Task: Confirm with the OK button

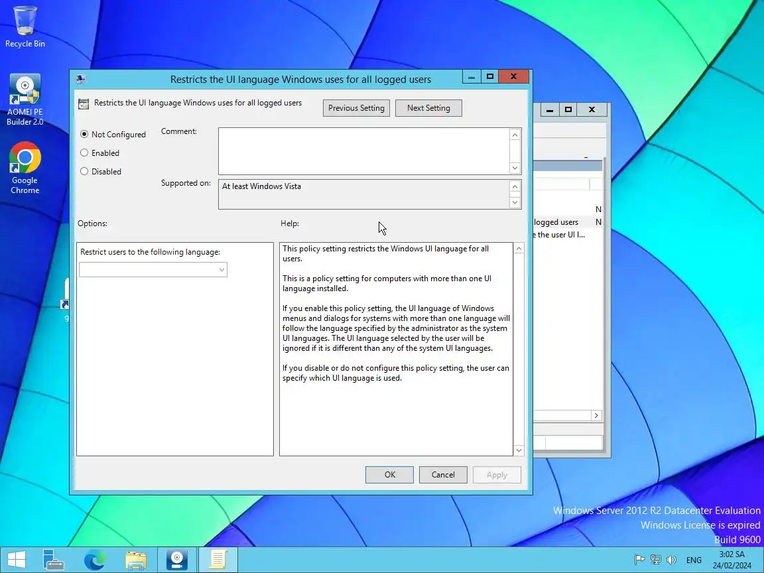Action: click(389, 475)
